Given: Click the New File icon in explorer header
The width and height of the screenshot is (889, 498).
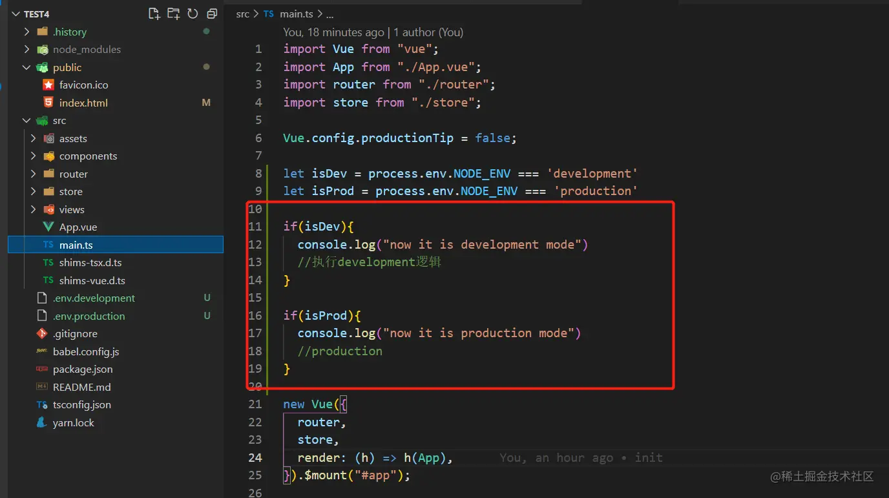Looking at the screenshot, I should (154, 14).
